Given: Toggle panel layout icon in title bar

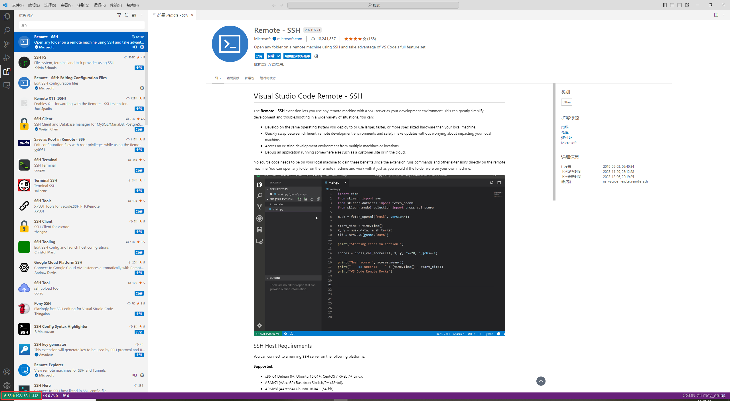Looking at the screenshot, I should click(672, 5).
